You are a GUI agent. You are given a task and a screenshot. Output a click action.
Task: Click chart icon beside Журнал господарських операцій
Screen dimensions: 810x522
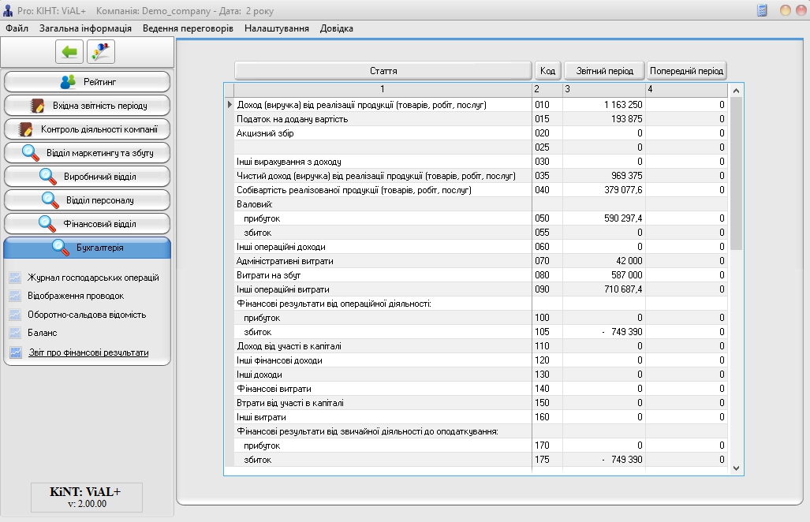pyautogui.click(x=15, y=278)
